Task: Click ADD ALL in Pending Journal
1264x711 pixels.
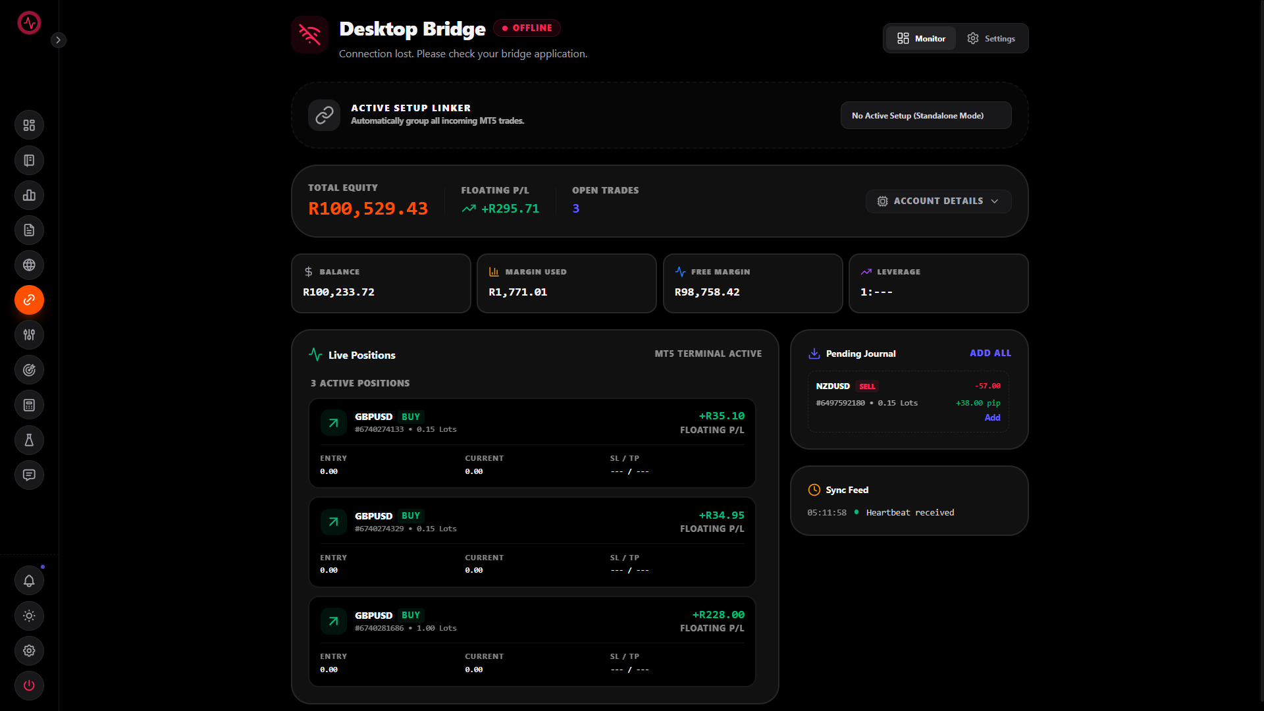Action: [989, 354]
